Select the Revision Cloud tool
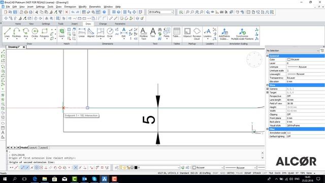325x183 pixels. (x=197, y=34)
